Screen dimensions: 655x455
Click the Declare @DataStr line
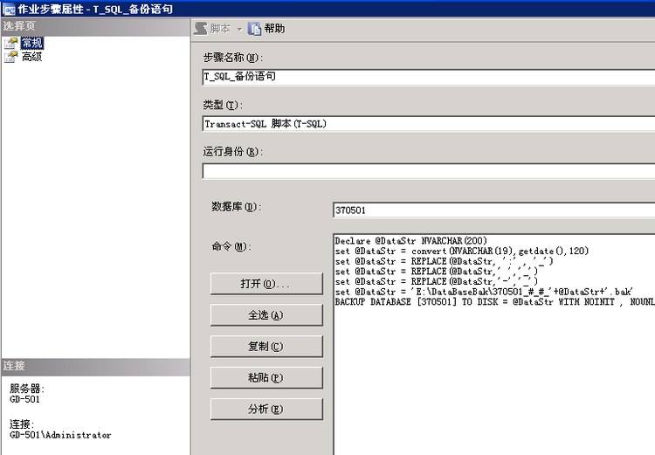(410, 241)
